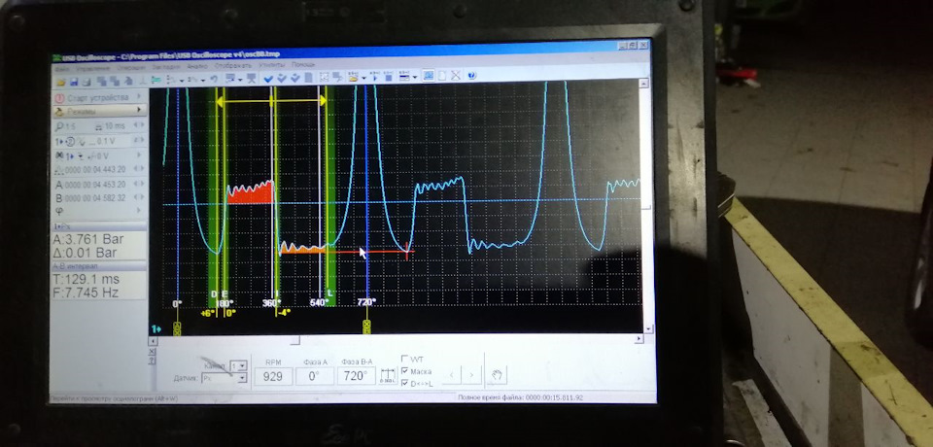Image resolution: width=933 pixels, height=447 pixels.
Task: Click the horizontal scrollbar left arrow
Action: pos(153,340)
